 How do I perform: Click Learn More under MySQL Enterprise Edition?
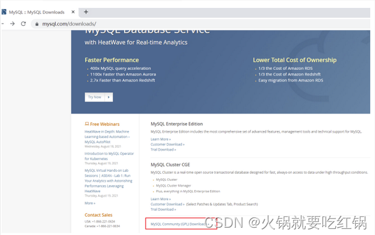pyautogui.click(x=161, y=139)
